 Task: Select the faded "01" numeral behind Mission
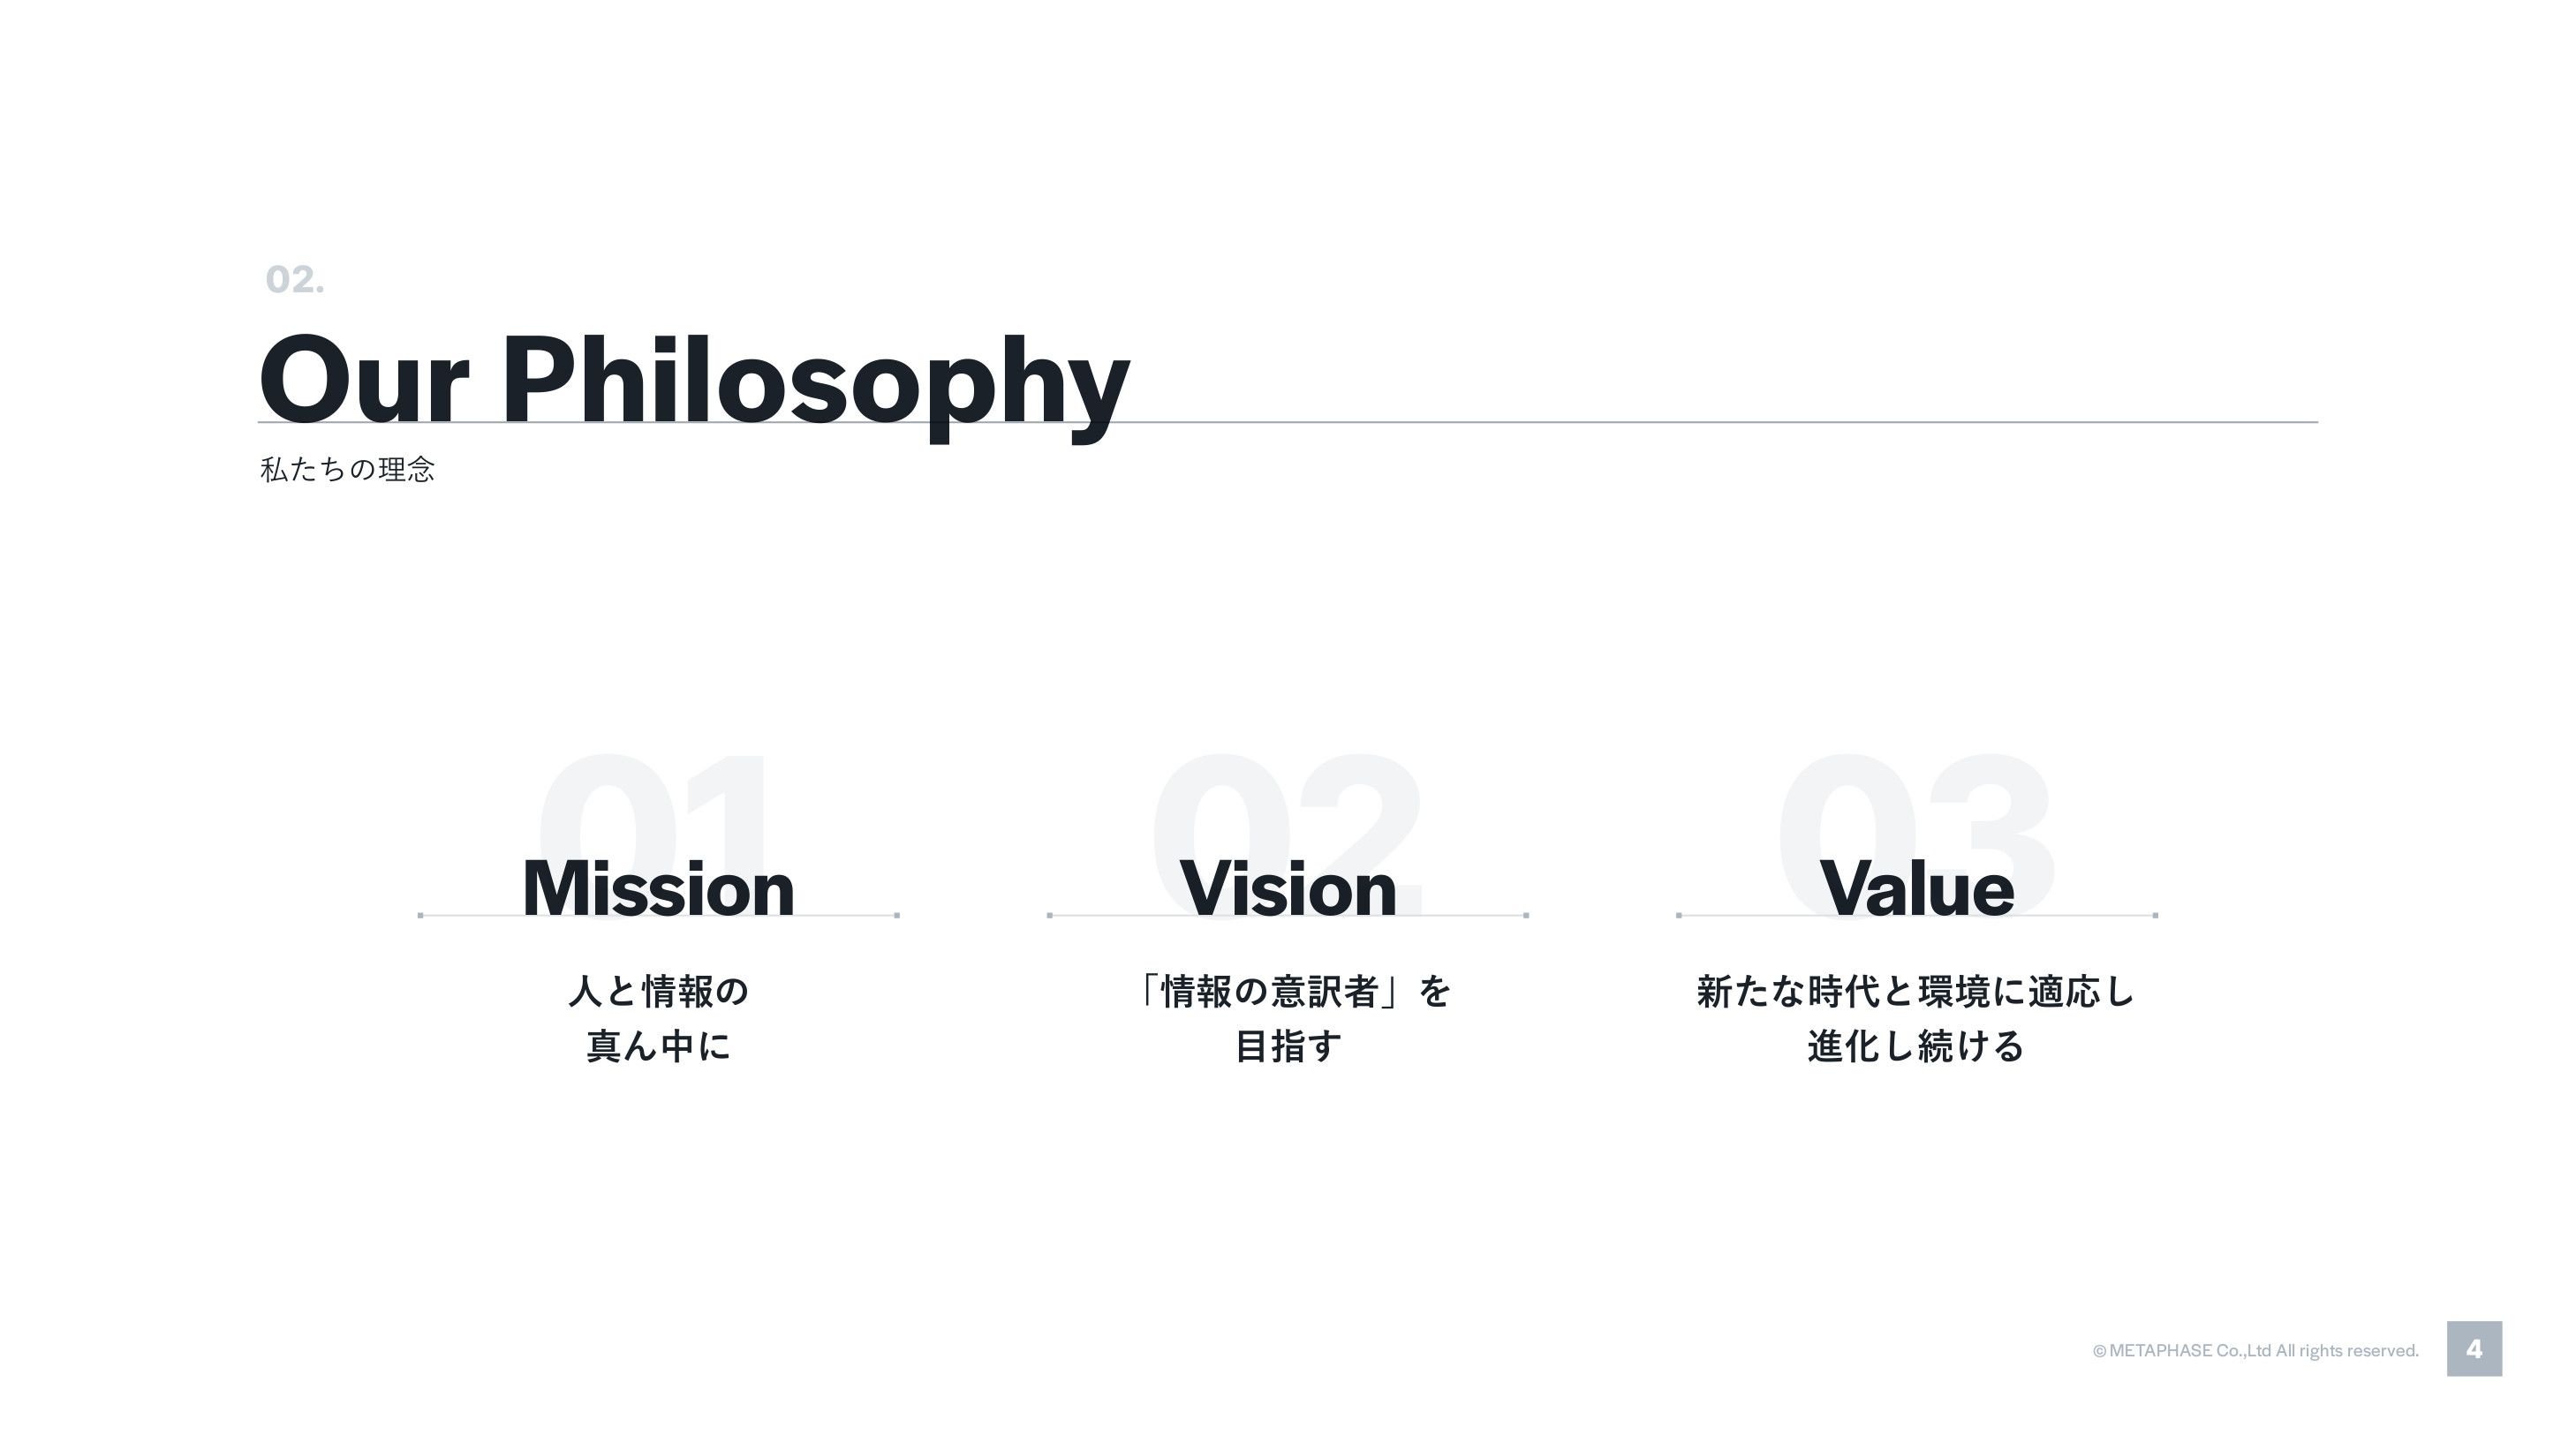[x=655, y=800]
